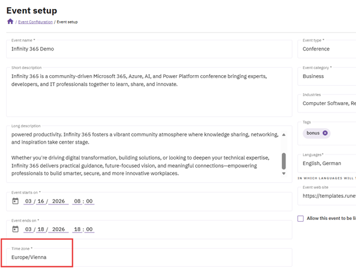The height and width of the screenshot is (268, 356).
Task: Select the end hour field 18
Action: point(77,230)
